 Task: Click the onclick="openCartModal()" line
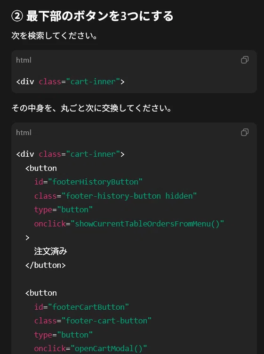coord(90,348)
